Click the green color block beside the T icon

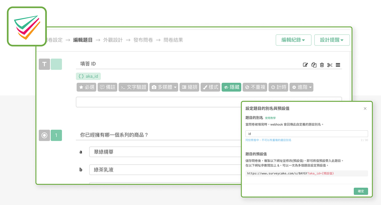56,64
